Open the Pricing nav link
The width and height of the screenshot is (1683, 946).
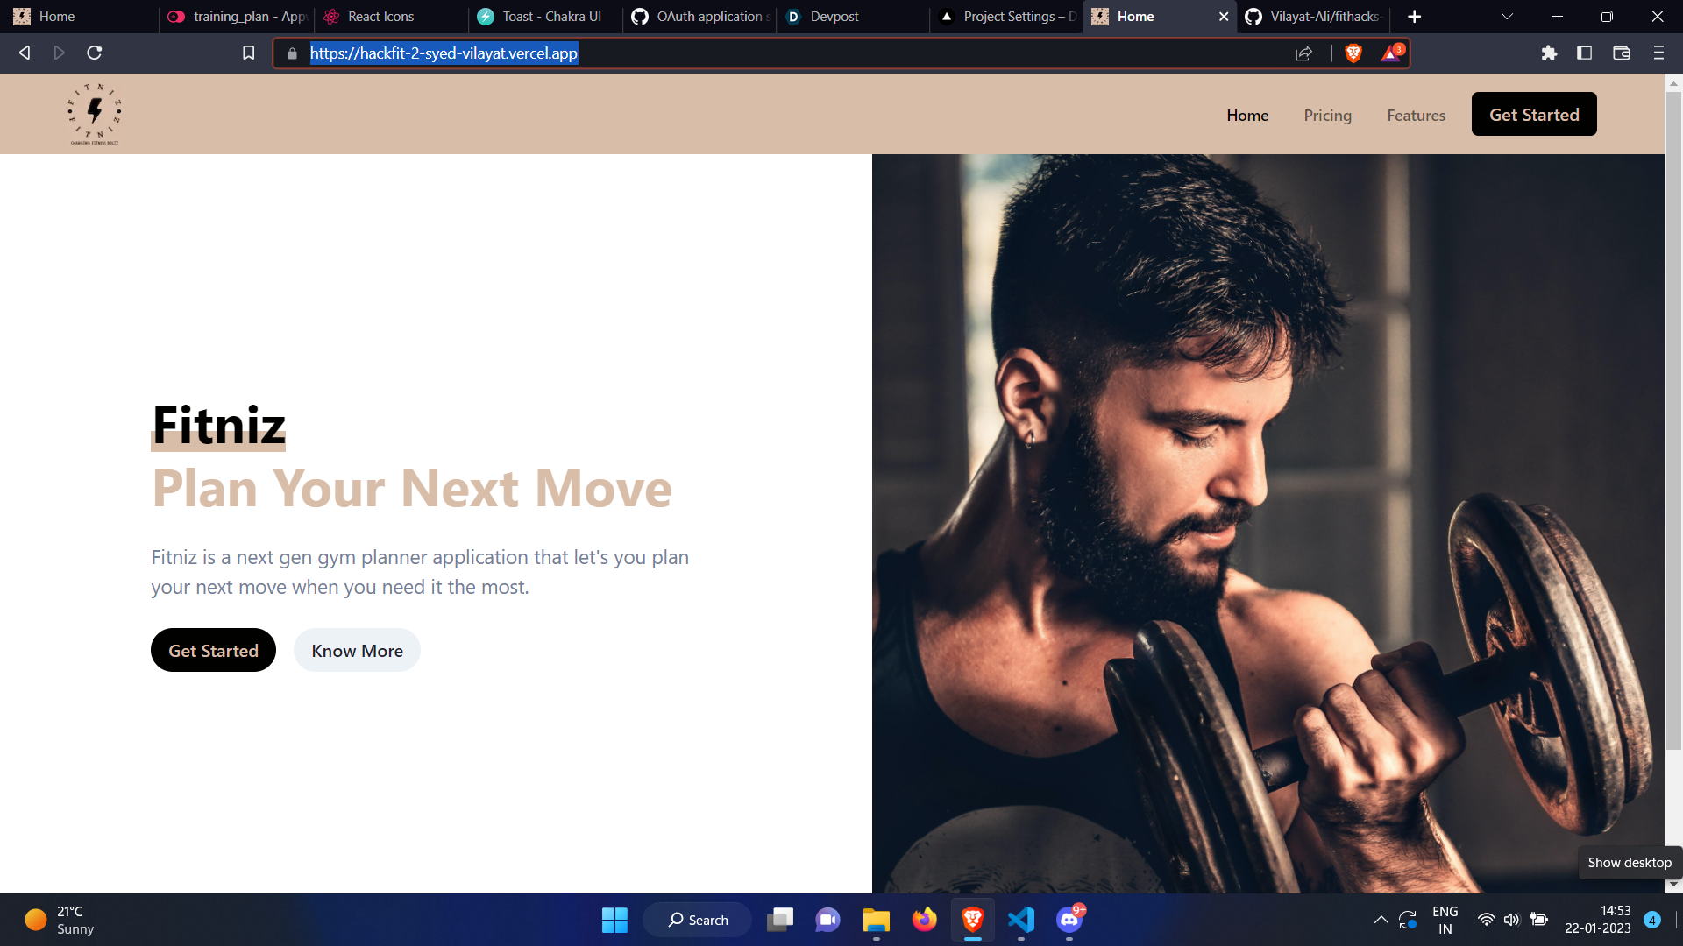(1327, 116)
